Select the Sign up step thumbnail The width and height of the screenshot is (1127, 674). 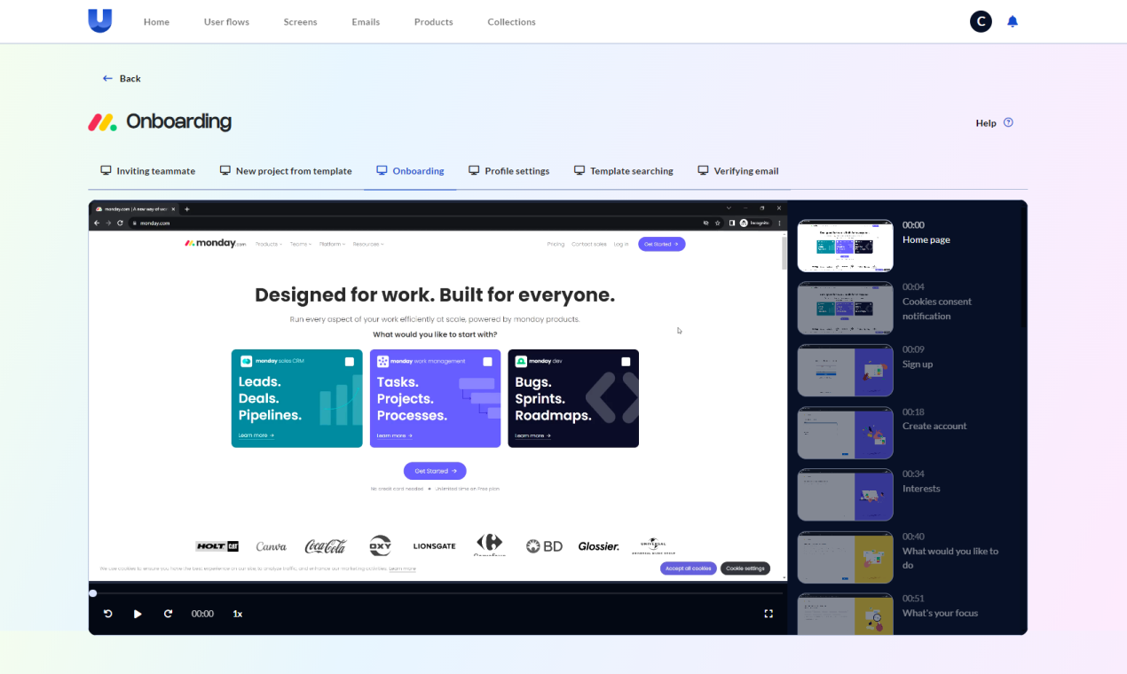point(845,370)
